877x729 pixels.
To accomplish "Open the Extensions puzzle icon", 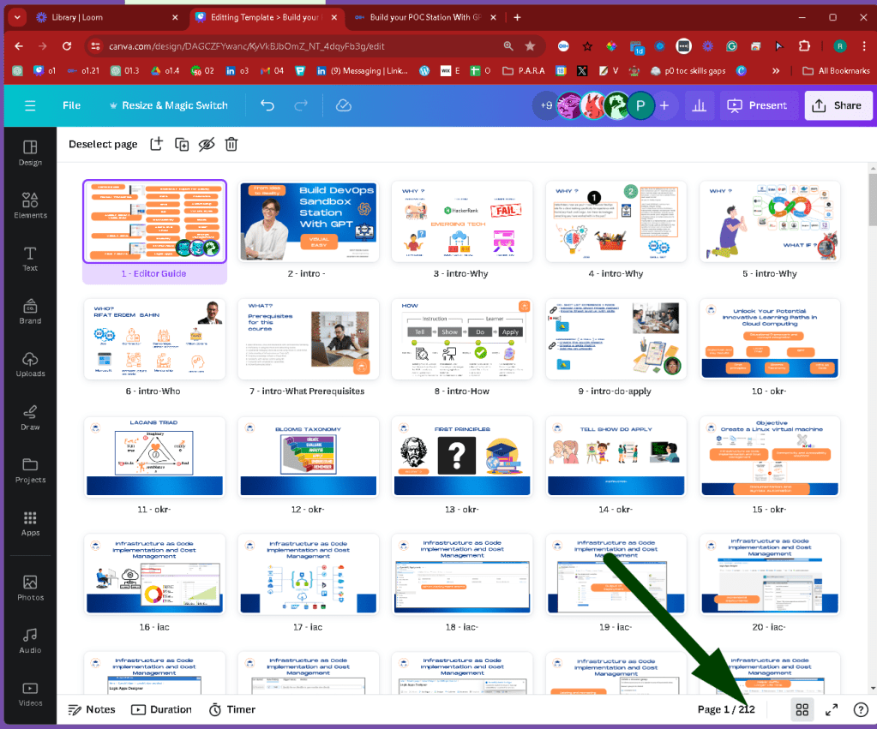I will [x=804, y=46].
